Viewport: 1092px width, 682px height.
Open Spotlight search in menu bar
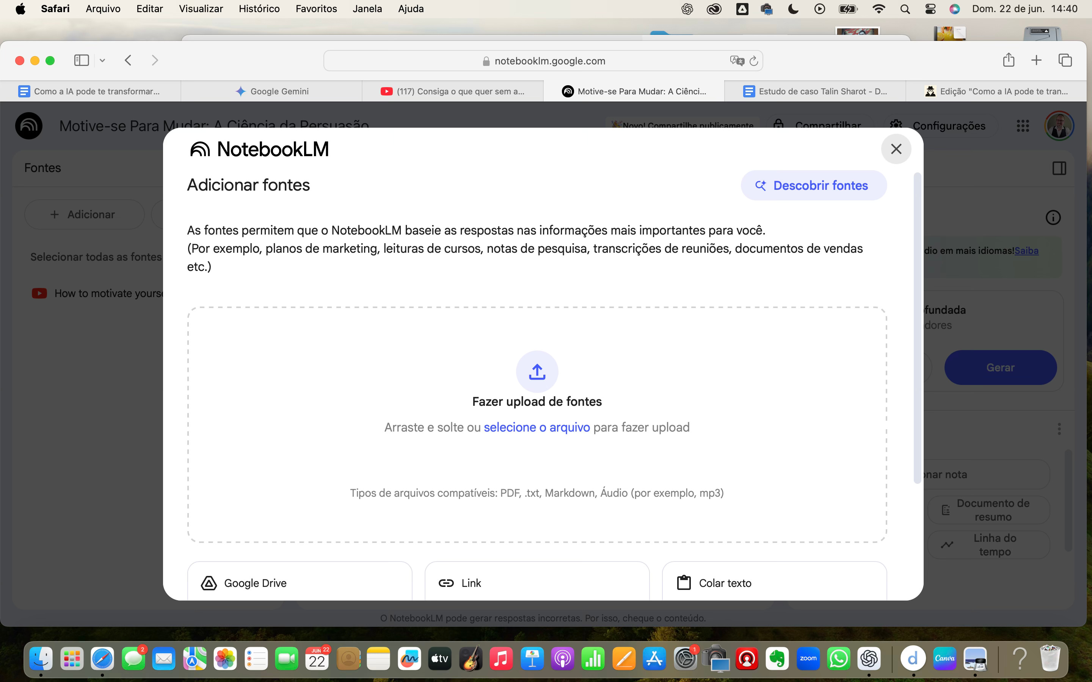point(905,9)
